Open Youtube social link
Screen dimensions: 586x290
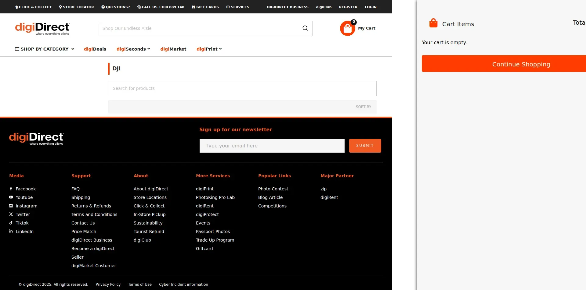21,197
